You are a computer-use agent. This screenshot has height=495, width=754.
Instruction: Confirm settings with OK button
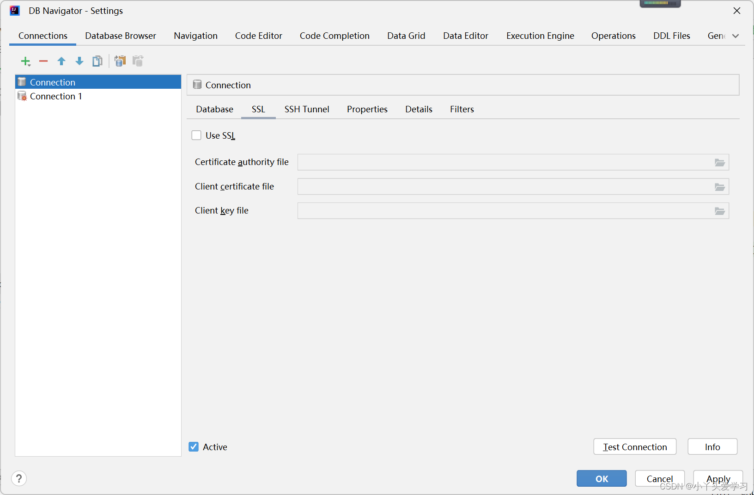[x=602, y=479]
